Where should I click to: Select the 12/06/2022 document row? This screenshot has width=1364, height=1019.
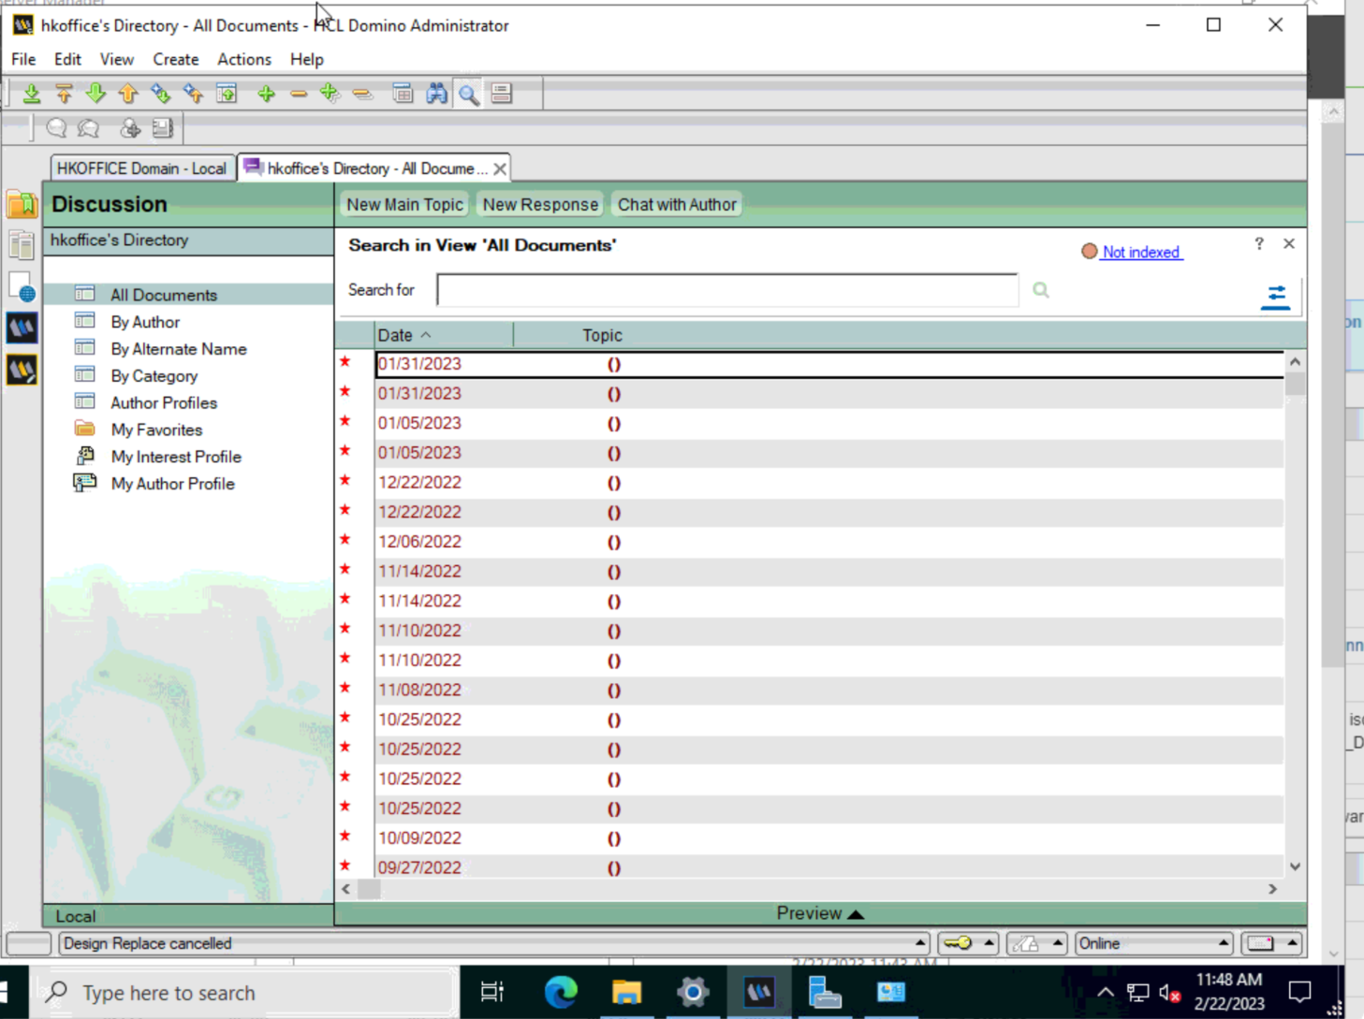(x=829, y=542)
